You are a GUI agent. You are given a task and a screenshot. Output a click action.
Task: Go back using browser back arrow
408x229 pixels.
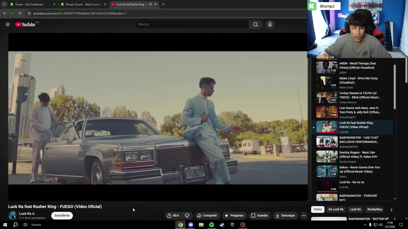(x=4, y=13)
